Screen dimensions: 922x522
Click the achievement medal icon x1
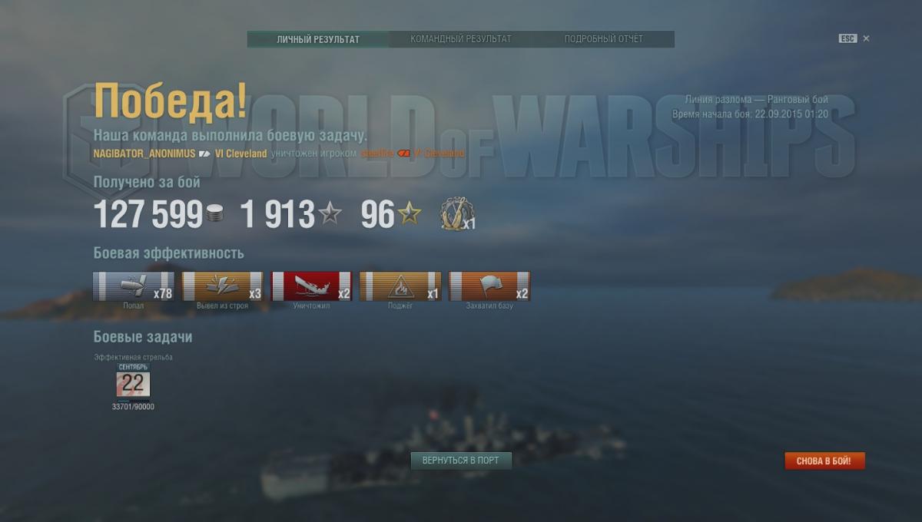pyautogui.click(x=456, y=214)
